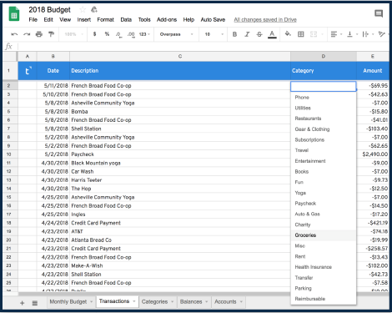Image resolution: width=392 pixels, height=313 pixels.
Task: Click 'All changes saved in Drive' link
Action: coord(265,20)
